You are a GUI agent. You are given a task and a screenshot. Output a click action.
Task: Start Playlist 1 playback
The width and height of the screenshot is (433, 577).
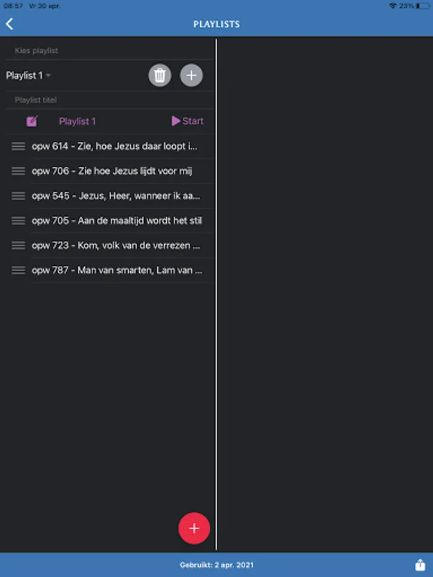[x=187, y=121]
